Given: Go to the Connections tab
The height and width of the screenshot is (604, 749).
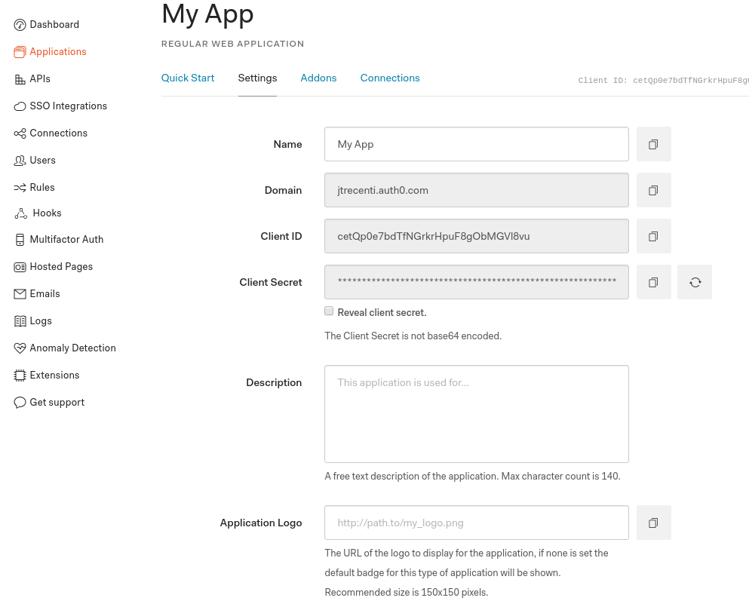Looking at the screenshot, I should pyautogui.click(x=390, y=78).
